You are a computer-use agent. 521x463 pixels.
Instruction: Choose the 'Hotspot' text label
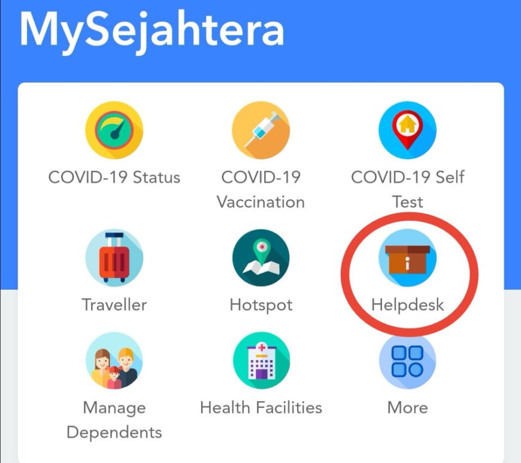261,305
